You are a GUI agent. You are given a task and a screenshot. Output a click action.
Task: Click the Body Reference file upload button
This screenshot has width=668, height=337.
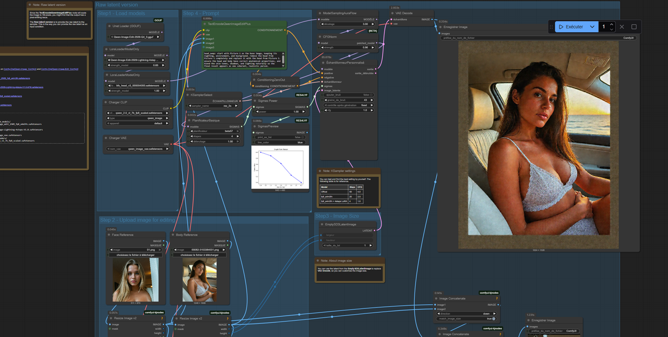[x=199, y=255]
